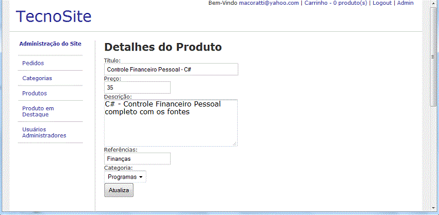The image size is (439, 215).
Task: Click the macoratti@yahoo.com user link
Action: (269, 3)
